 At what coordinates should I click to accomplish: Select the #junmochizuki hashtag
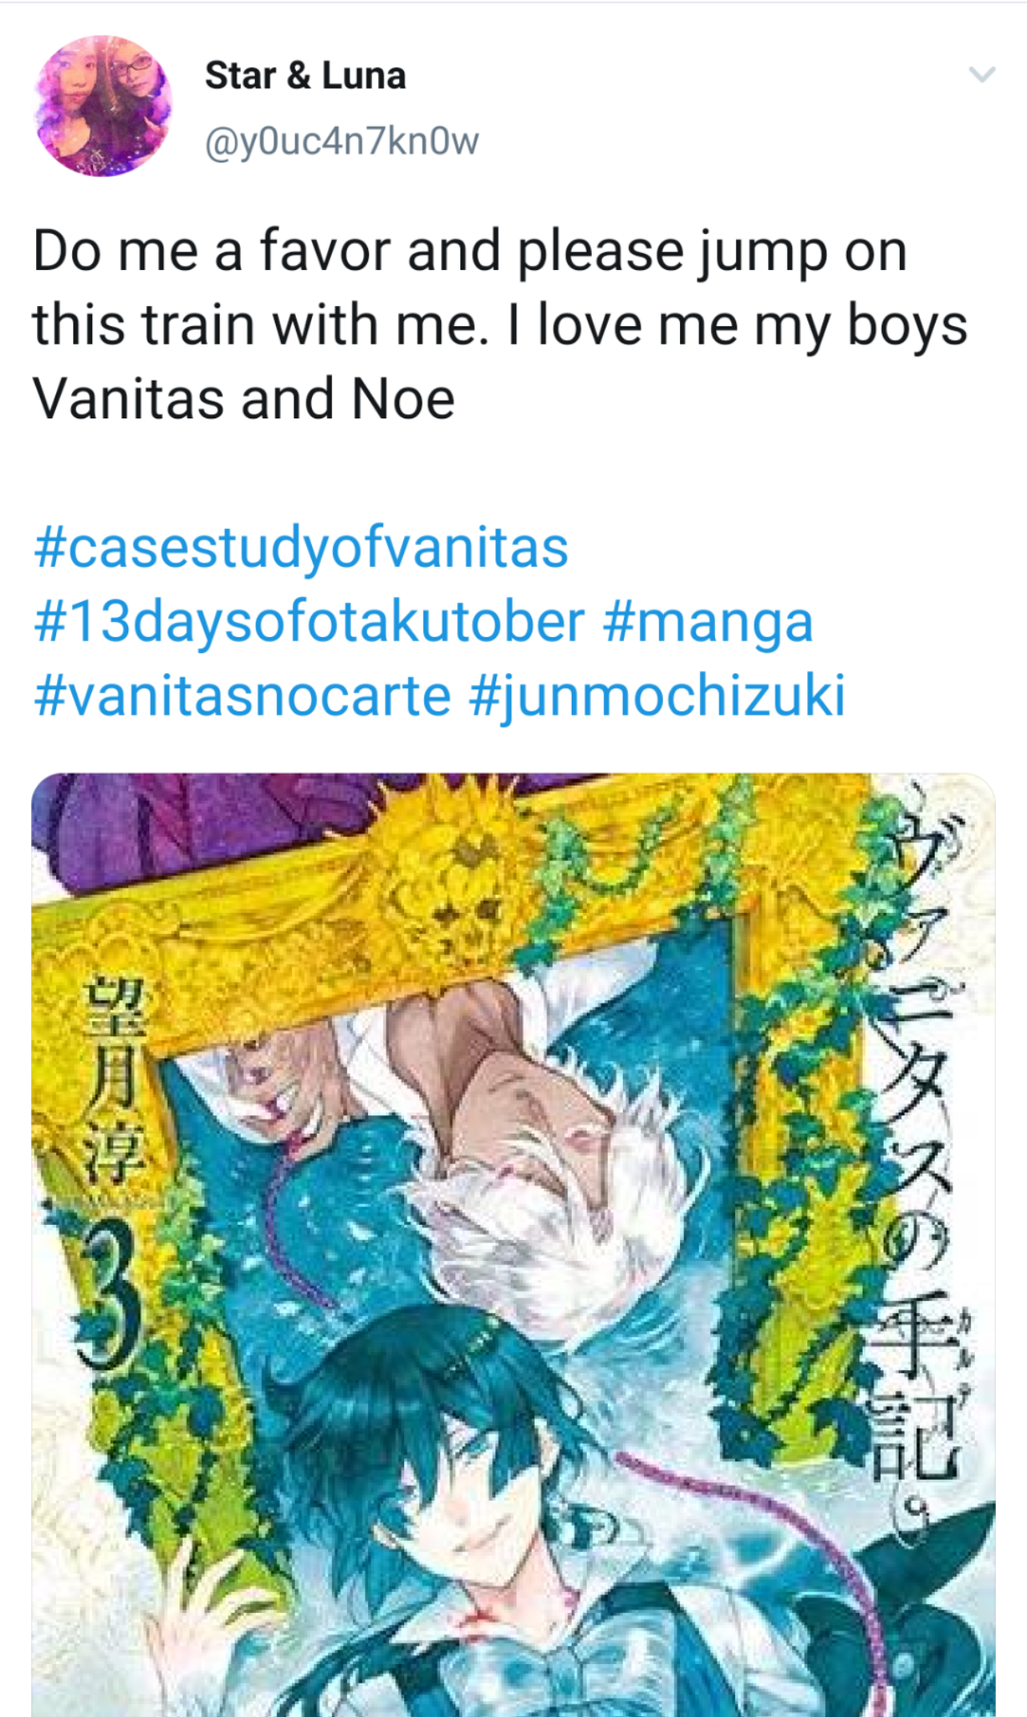[x=657, y=697]
